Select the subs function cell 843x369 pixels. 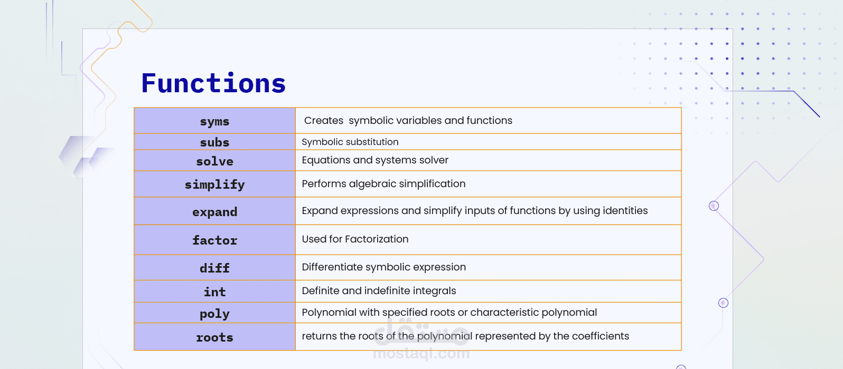click(x=214, y=142)
